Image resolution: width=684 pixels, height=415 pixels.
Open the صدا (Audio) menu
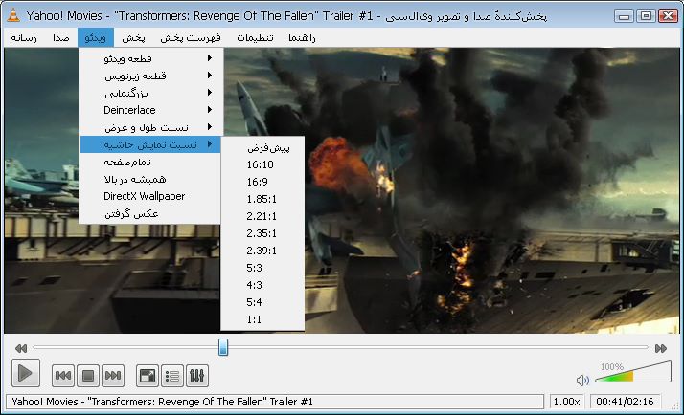(61, 38)
